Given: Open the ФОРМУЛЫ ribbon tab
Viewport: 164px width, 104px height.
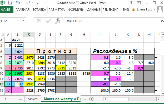Looking at the screenshot, I should [76, 10].
